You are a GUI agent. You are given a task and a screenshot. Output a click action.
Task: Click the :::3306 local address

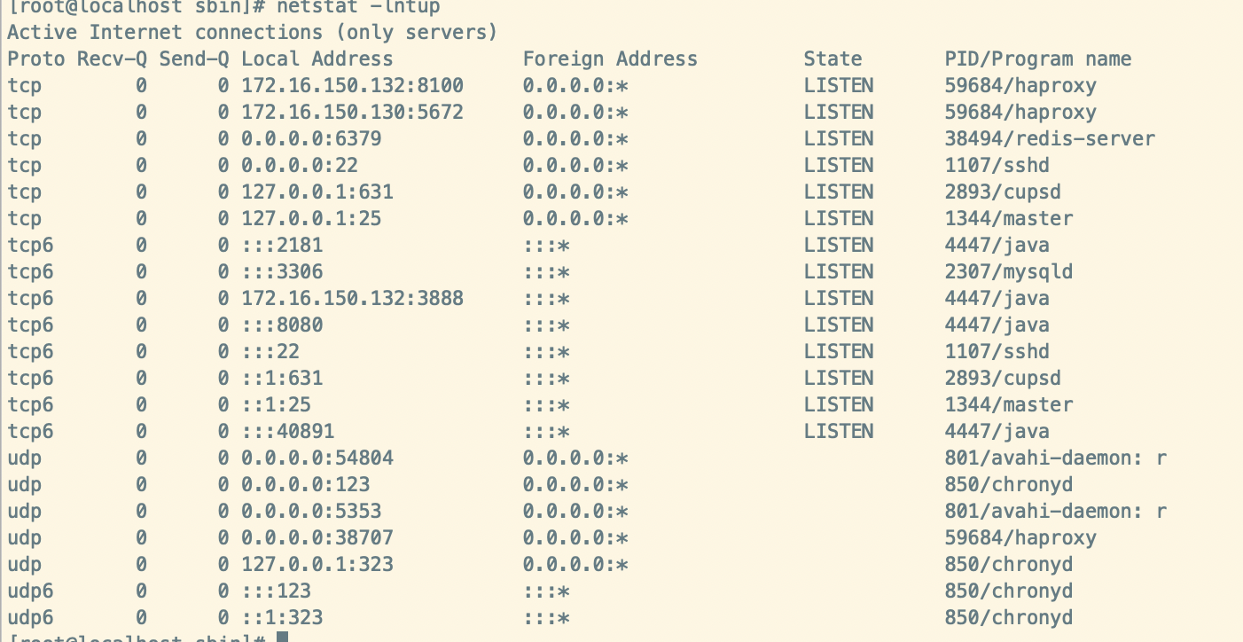282,272
